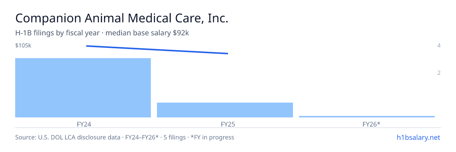Click the FY25 filings bar
Screen dimensions: 456x152
(x=225, y=110)
